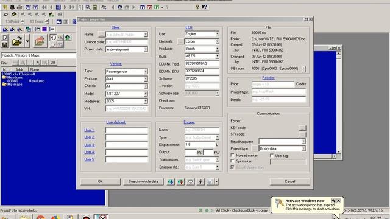Click the yellow question mark help icon
Viewport: 390px width, 219px height.
(197, 7)
